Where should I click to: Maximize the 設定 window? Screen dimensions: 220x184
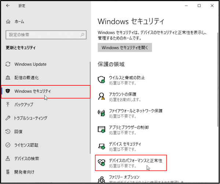point(199,5)
